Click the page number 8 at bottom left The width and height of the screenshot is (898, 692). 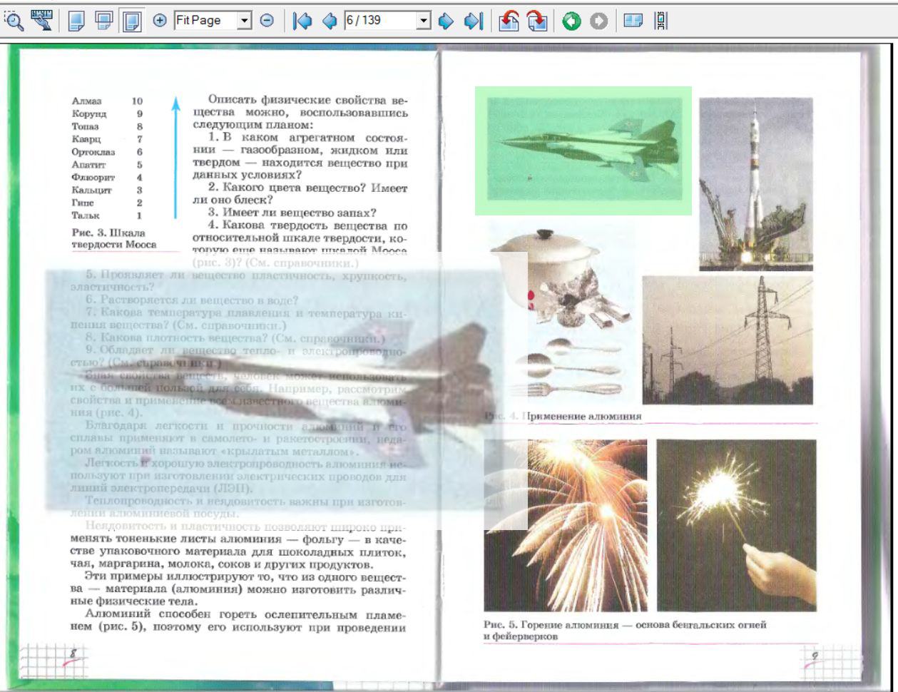click(73, 654)
